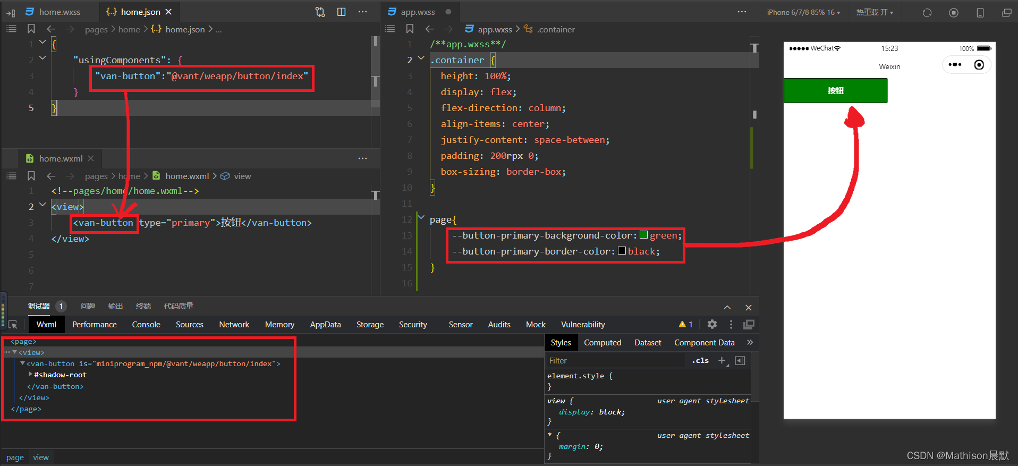1018x466 pixels.
Task: Collapse usingComponents fold arrow on line 2
Action: [x=43, y=57]
